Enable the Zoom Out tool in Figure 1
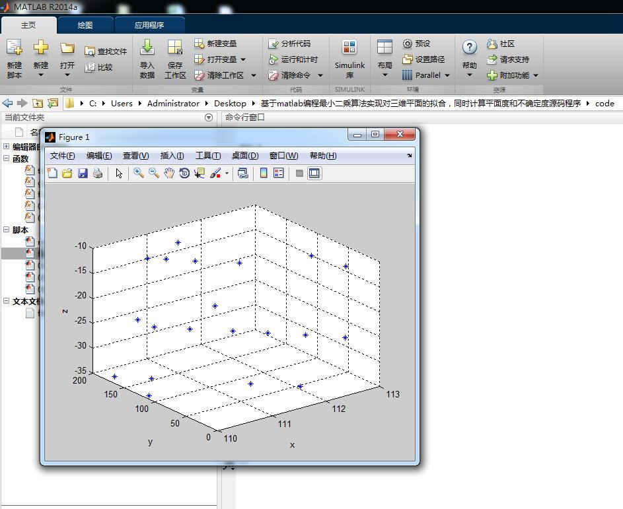The image size is (623, 509). (154, 173)
